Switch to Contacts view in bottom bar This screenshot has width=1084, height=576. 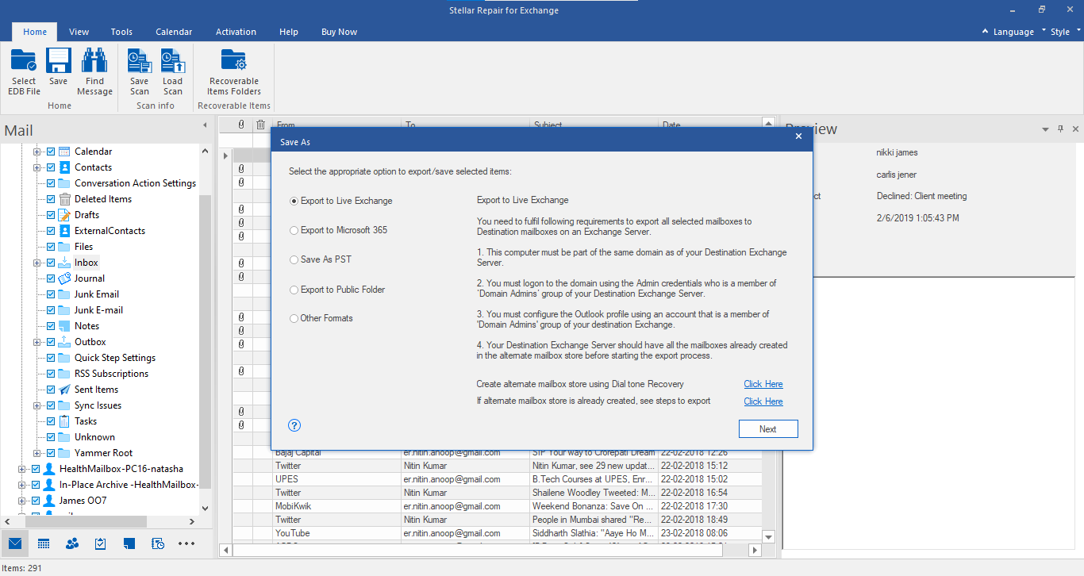72,543
